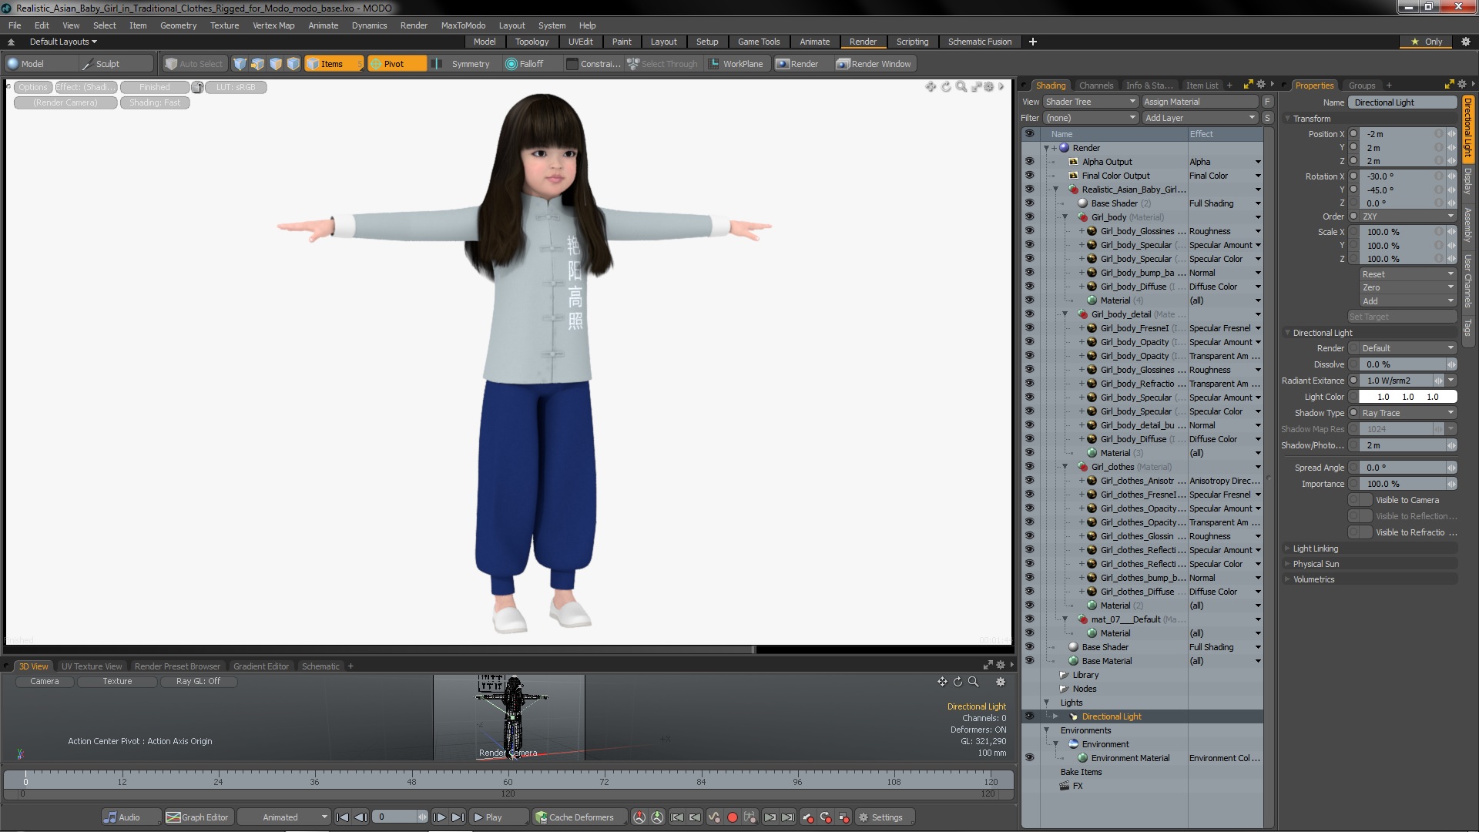Adjust Dissolve 0.0 % slider field

[x=1402, y=364]
